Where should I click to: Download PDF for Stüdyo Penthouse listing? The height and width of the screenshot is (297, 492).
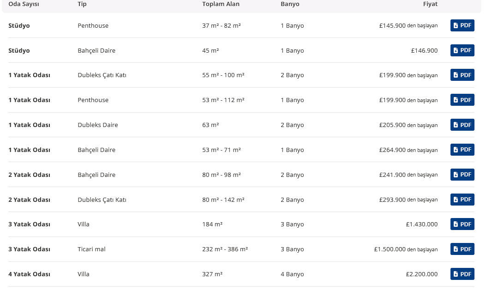462,25
